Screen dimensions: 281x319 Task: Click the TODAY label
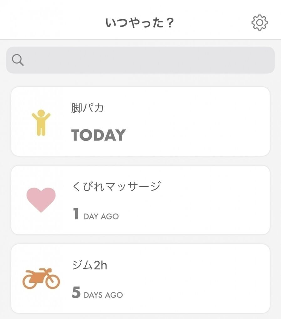point(98,135)
